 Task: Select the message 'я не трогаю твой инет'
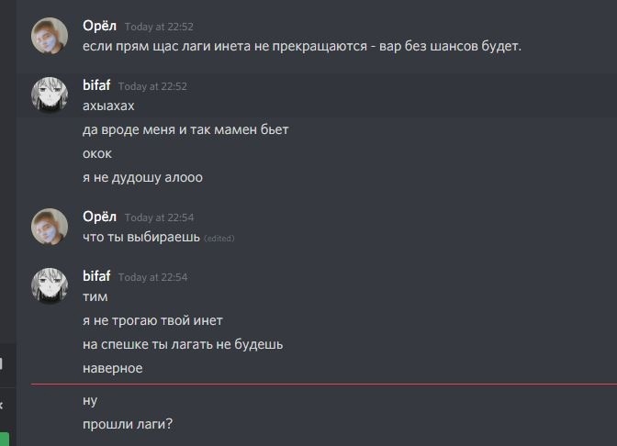[152, 320]
